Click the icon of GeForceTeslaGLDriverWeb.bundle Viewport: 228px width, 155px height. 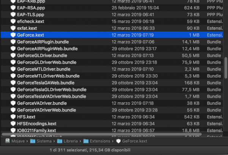pos(13,89)
